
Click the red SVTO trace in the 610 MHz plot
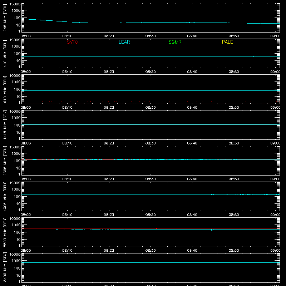151,104
